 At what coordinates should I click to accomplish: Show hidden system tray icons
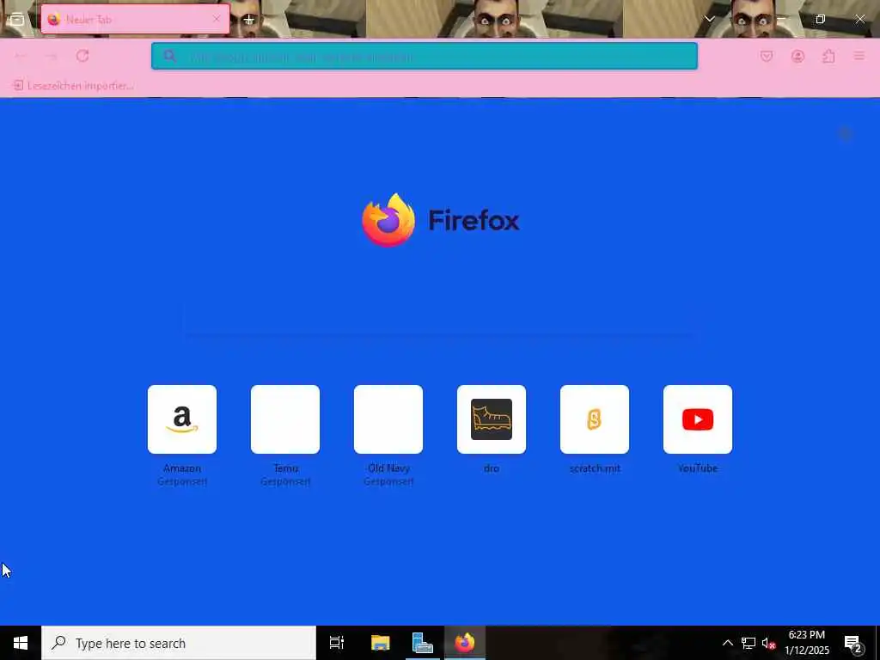[727, 643]
